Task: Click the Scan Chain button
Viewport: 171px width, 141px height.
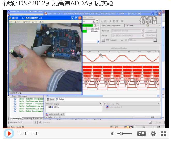Action: 151,35
